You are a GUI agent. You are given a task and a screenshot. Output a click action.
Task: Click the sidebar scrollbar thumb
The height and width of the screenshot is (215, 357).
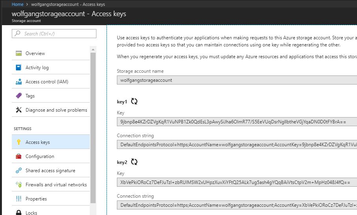point(93,128)
